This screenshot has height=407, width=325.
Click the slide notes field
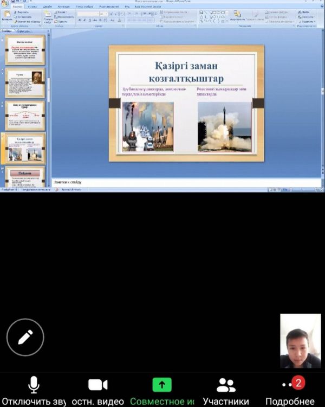tap(184, 182)
